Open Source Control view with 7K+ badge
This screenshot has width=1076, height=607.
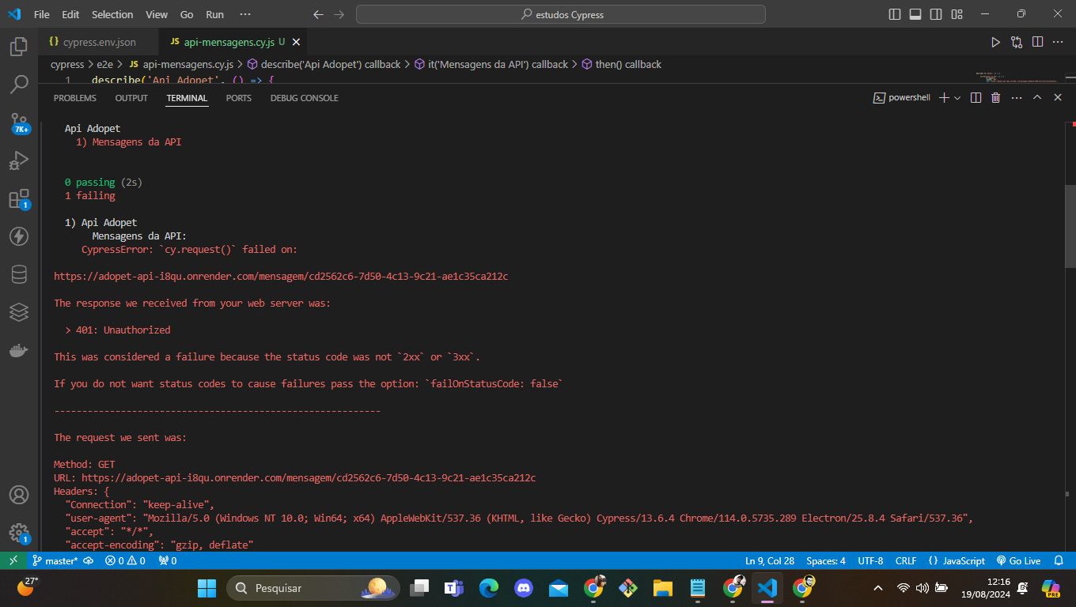[x=19, y=123]
